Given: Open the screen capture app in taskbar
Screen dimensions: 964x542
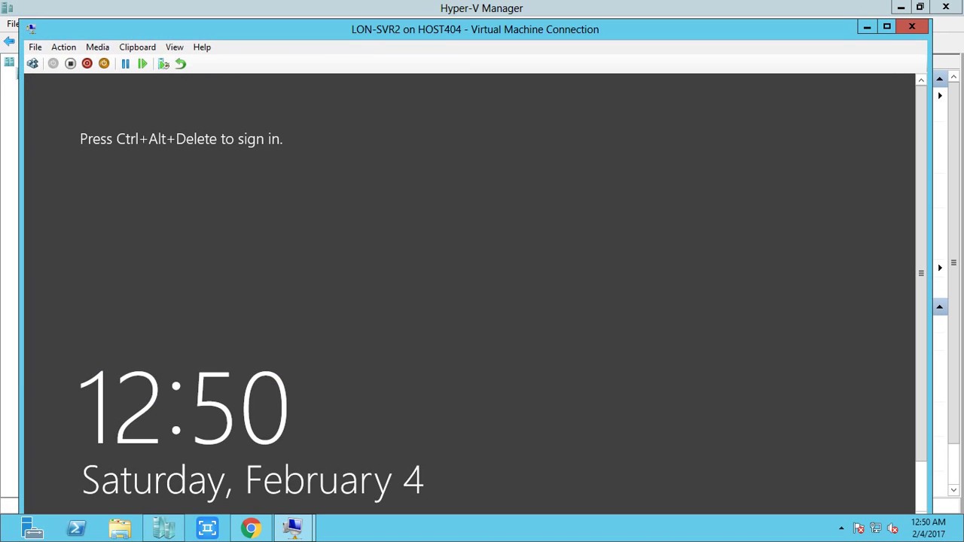Looking at the screenshot, I should (207, 528).
